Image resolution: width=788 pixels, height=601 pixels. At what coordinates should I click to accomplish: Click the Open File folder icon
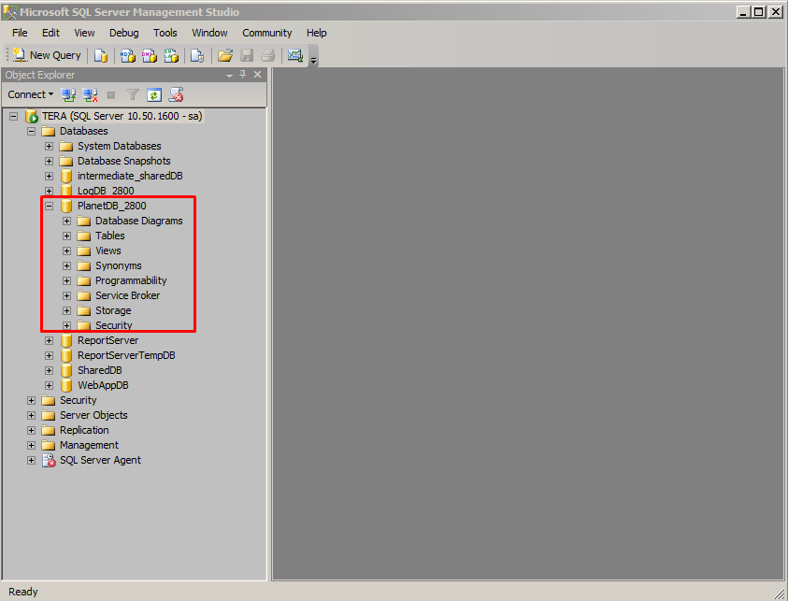224,55
